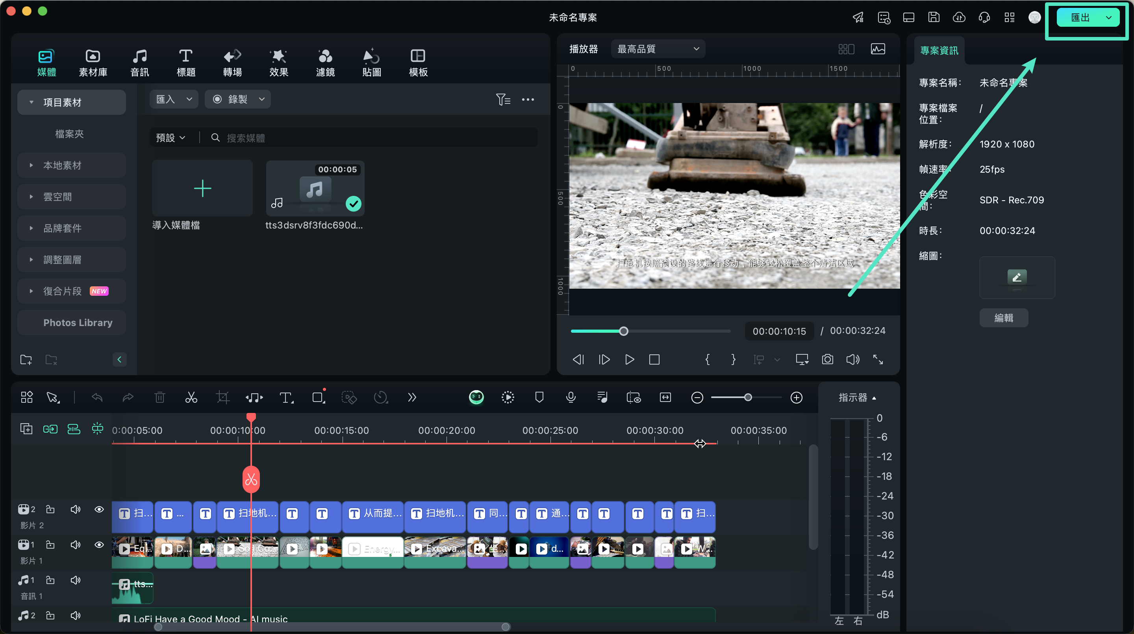Image resolution: width=1134 pixels, height=634 pixels.
Task: Start voiceover with the microphone icon
Action: [x=571, y=398]
